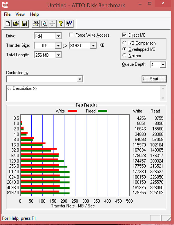Click the Read results column header
The image size is (174, 225).
(155, 111)
